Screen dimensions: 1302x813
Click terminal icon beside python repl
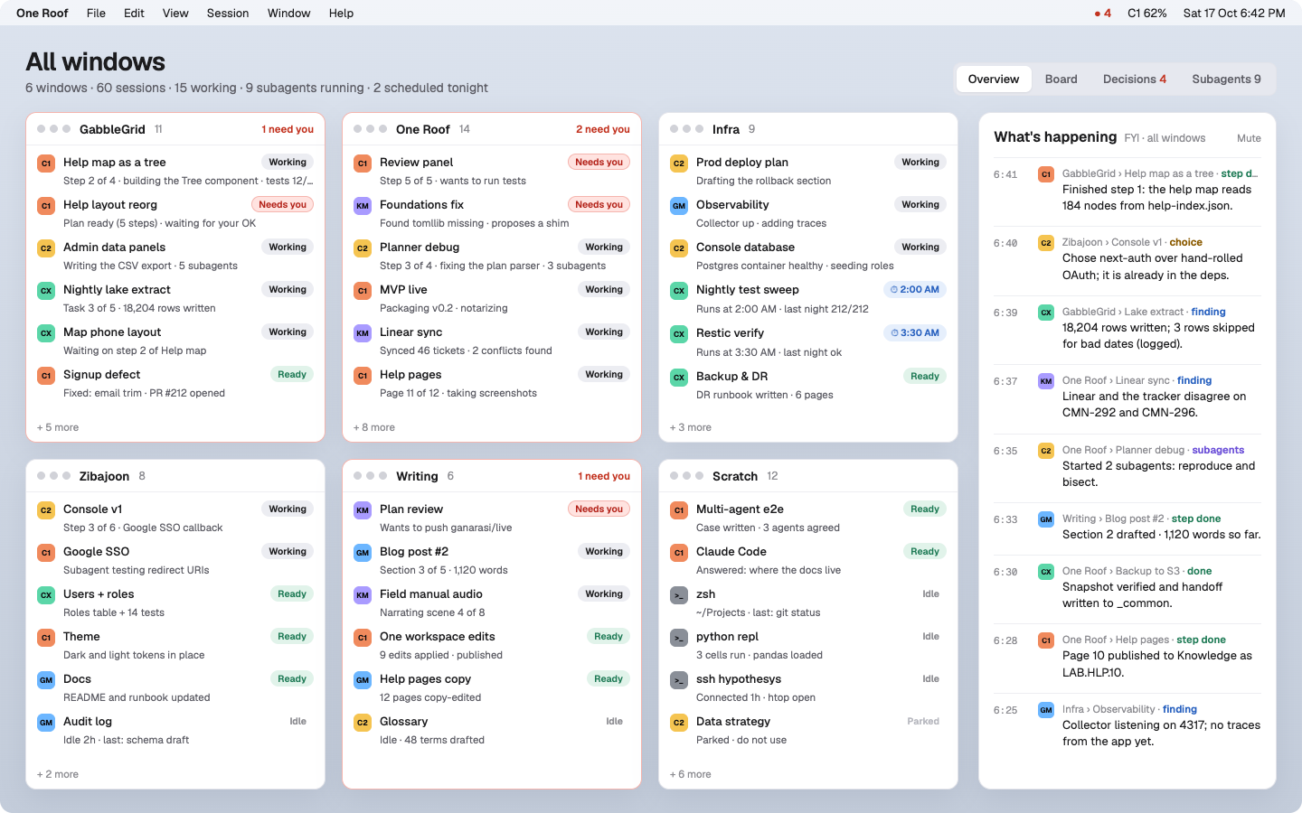679,638
